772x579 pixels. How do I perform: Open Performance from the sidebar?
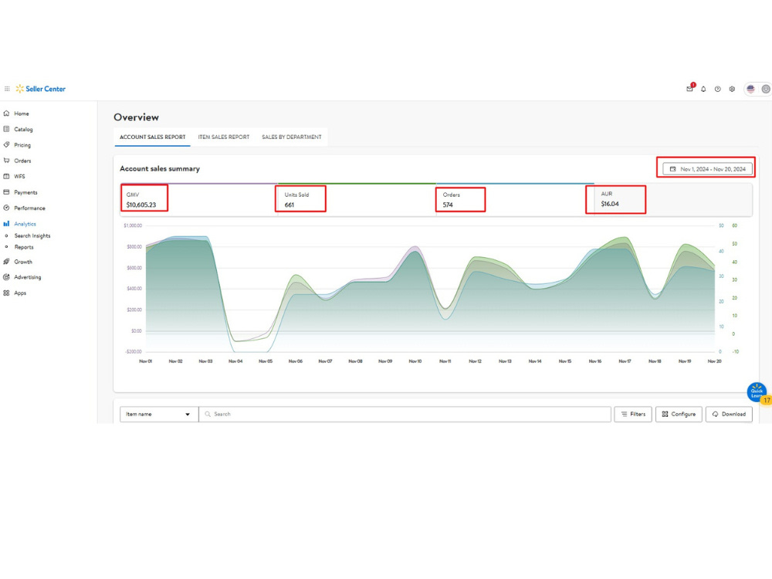(29, 208)
